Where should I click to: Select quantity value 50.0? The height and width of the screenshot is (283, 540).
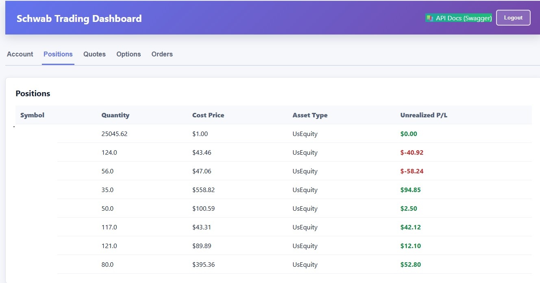107,209
